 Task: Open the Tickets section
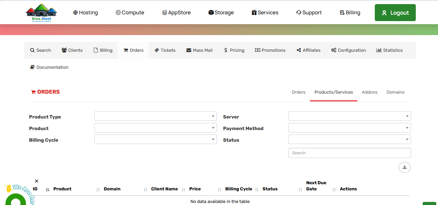click(165, 50)
